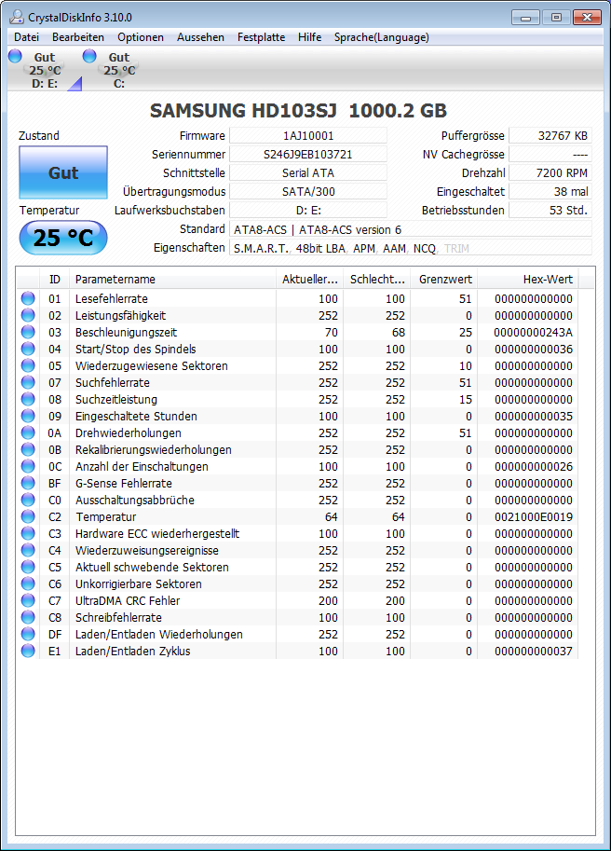Click status orb for UltraDMA CRC Fehler
611x851 pixels.
28,601
